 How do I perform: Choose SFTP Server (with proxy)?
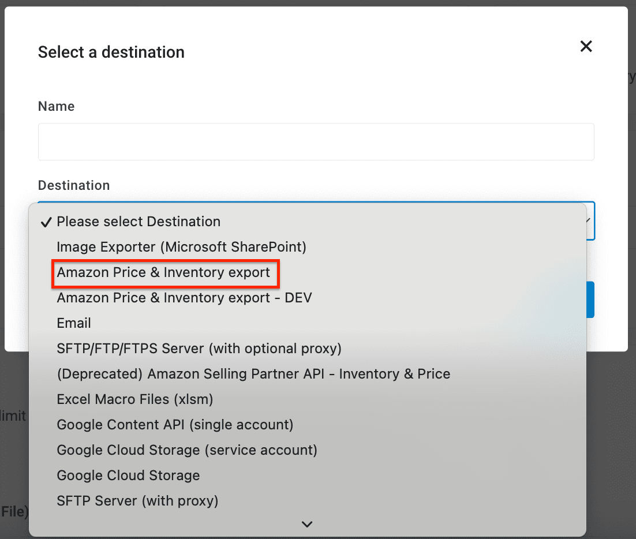137,501
